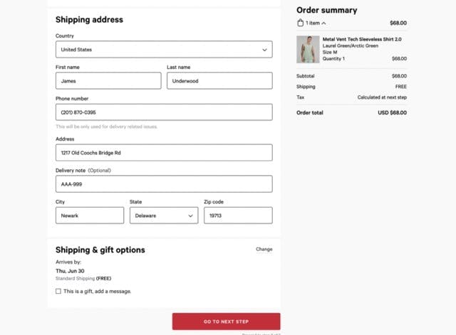Click the Standard Shipping (FREE) text

tap(83, 278)
